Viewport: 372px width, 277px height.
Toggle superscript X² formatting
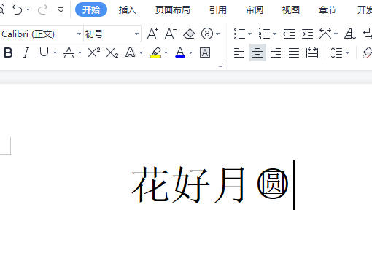(94, 52)
